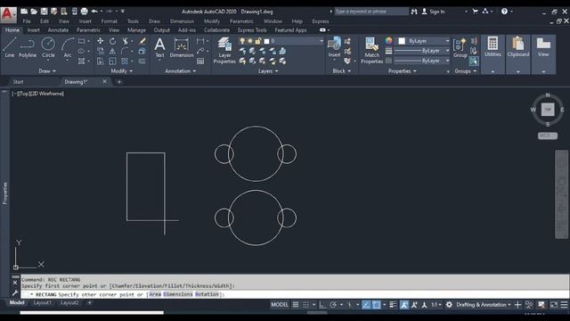Open Layer Properties manager
Image resolution: width=570 pixels, height=321 pixels.
tap(224, 51)
